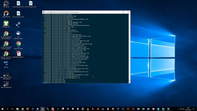Click the Windows Start button
Viewport: 197px width, 111px height.
[2, 109]
